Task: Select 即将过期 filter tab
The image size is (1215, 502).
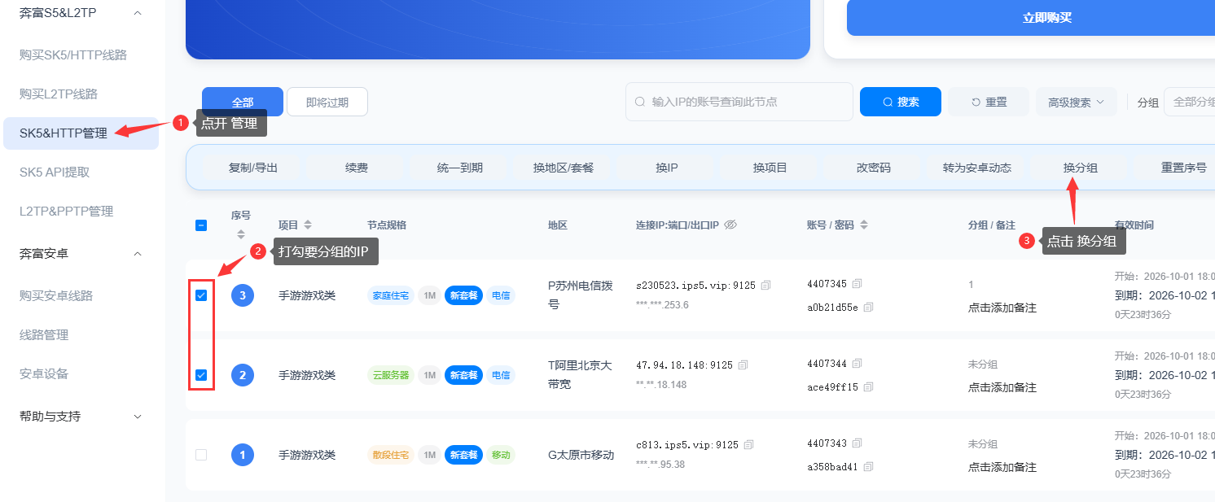Action: point(327,103)
